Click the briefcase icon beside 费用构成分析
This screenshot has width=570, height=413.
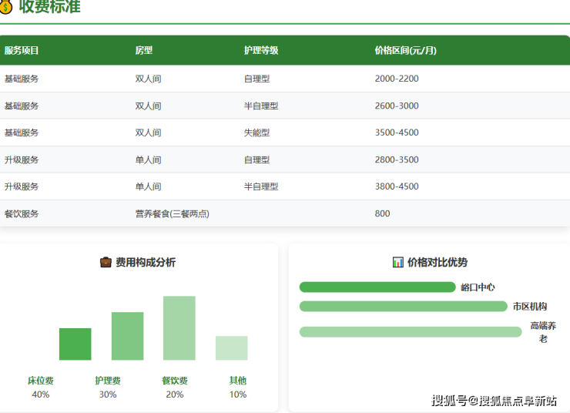[106, 263]
